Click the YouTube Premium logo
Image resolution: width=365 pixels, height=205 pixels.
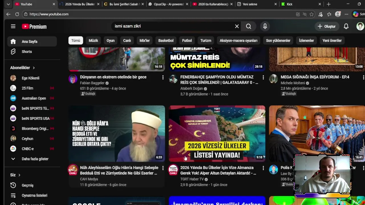34,26
